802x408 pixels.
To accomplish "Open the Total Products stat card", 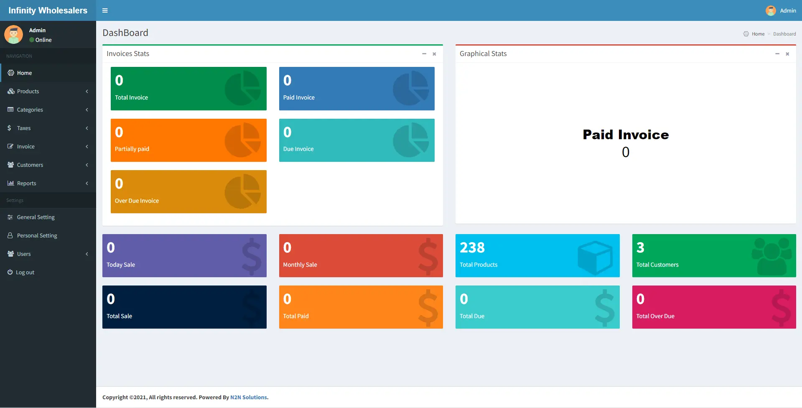I will click(537, 255).
